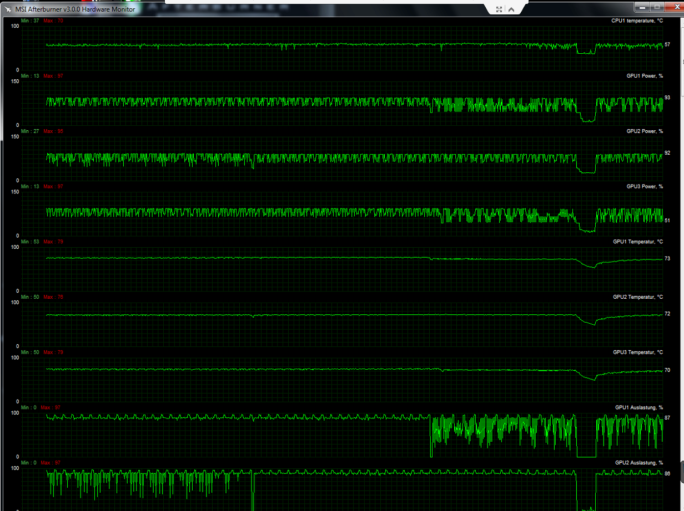The height and width of the screenshot is (511, 684).
Task: Select the GPU1 Temperatur graph
Action: pyautogui.click(x=343, y=269)
